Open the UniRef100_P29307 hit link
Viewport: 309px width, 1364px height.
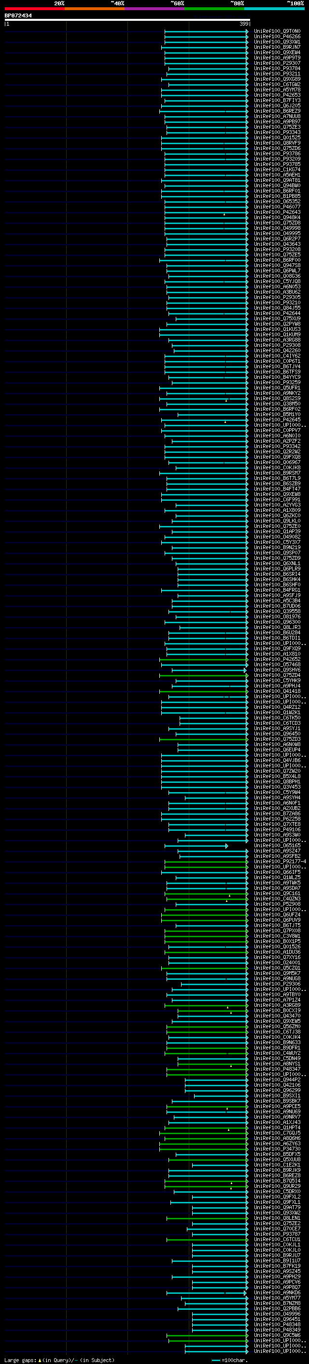277,63
